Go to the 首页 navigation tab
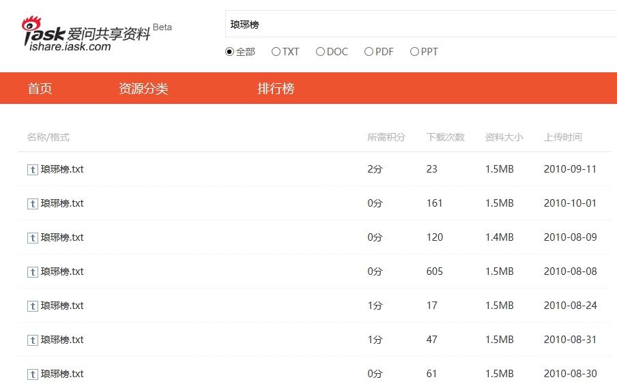Image resolution: width=617 pixels, height=384 pixels. click(40, 89)
